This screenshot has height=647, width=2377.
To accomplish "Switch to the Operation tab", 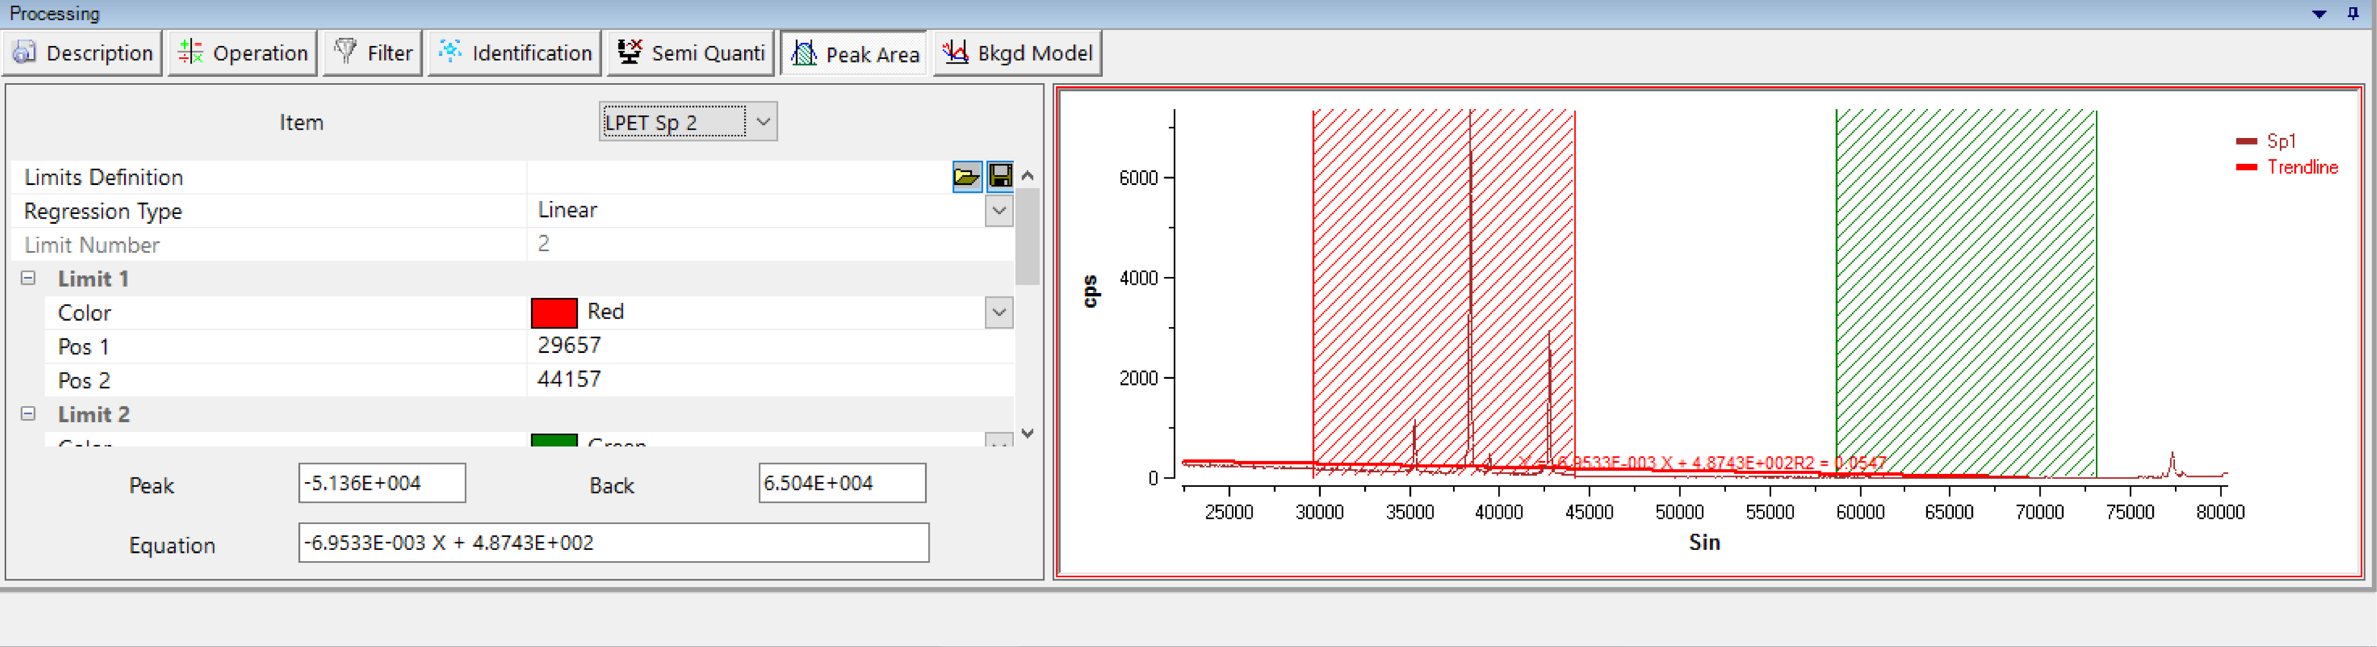I will tap(243, 54).
